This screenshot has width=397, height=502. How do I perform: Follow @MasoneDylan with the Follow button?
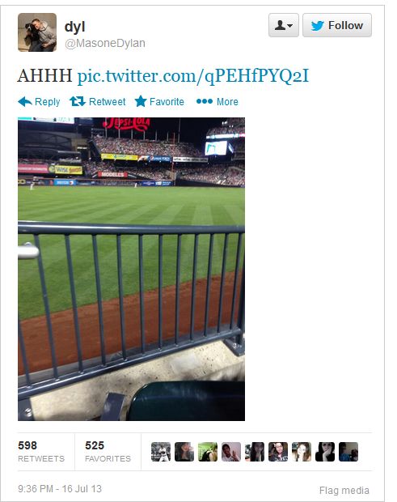pyautogui.click(x=337, y=25)
